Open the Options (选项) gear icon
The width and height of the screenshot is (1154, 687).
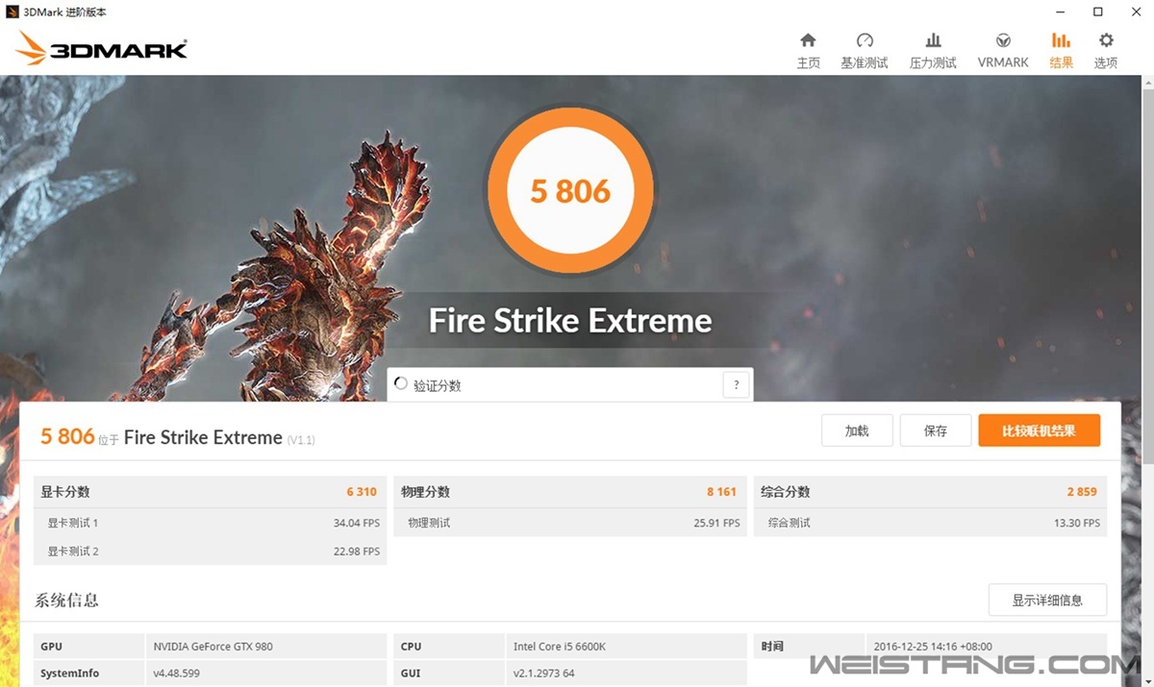point(1106,40)
